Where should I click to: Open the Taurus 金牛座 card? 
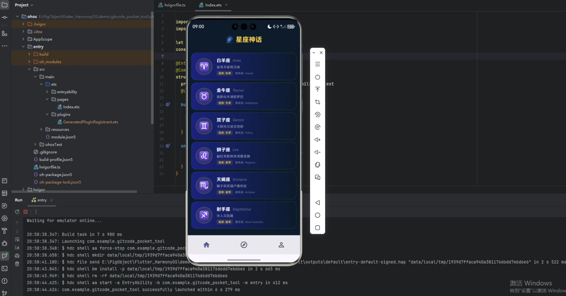pos(244,96)
